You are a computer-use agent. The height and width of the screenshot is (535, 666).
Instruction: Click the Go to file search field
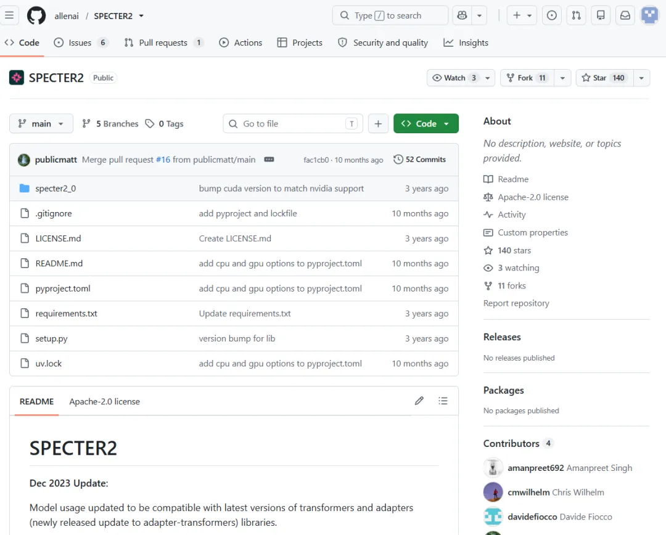[293, 123]
